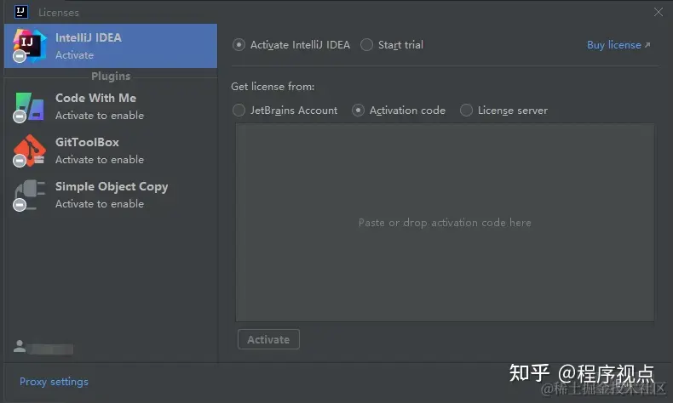The image size is (673, 403).
Task: Select IntelliJ IDEA entry in license list
Action: 111,46
